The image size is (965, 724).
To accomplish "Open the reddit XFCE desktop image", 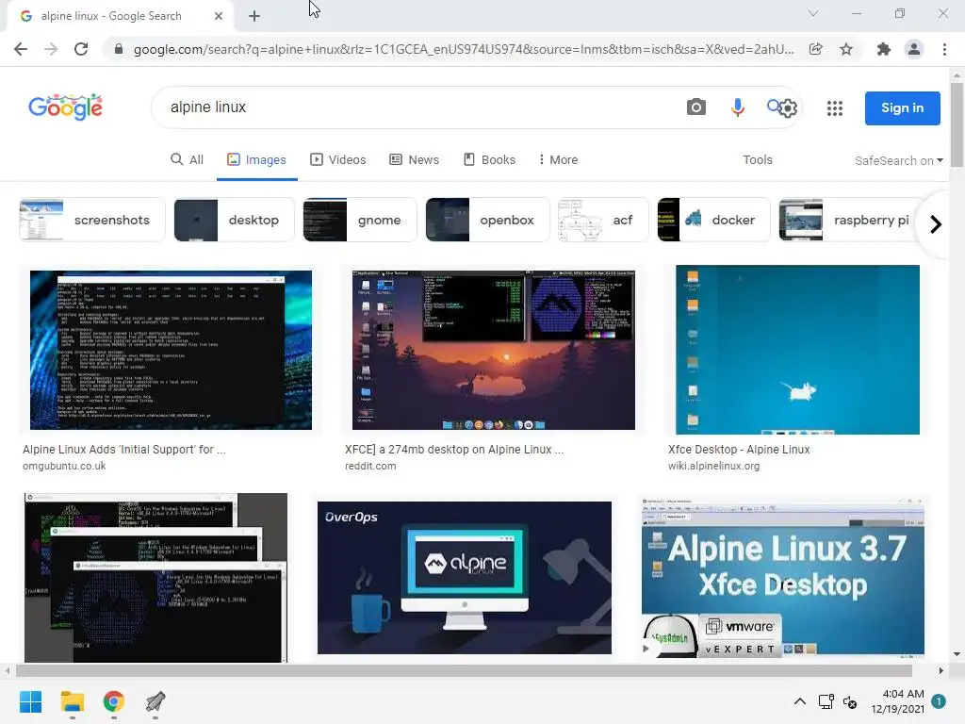I will coord(494,350).
